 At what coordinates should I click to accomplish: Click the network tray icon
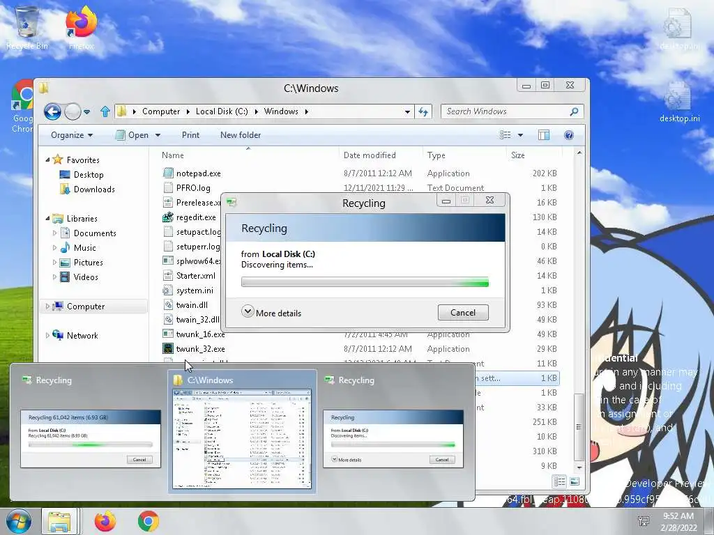point(644,521)
